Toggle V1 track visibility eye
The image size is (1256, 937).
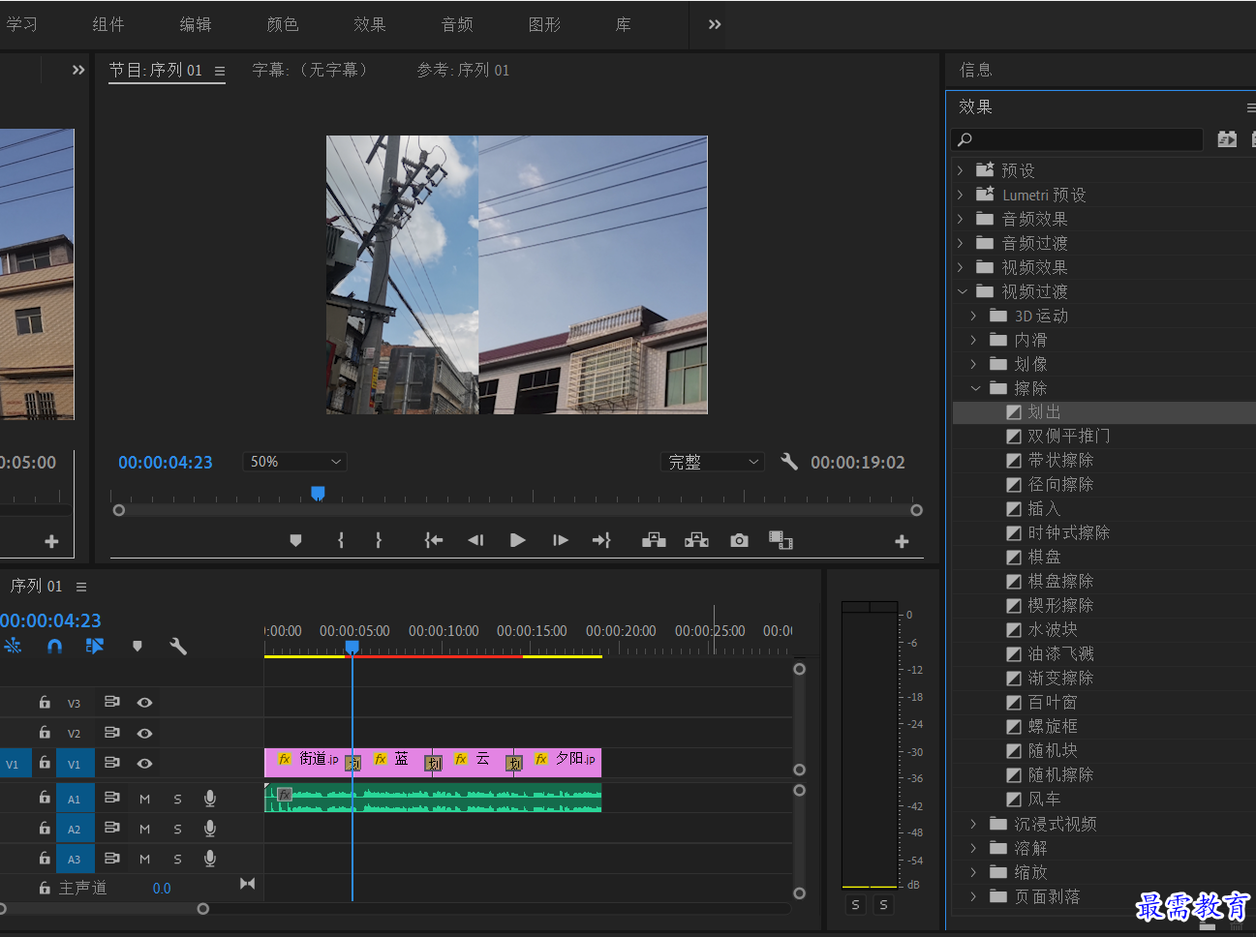click(144, 764)
